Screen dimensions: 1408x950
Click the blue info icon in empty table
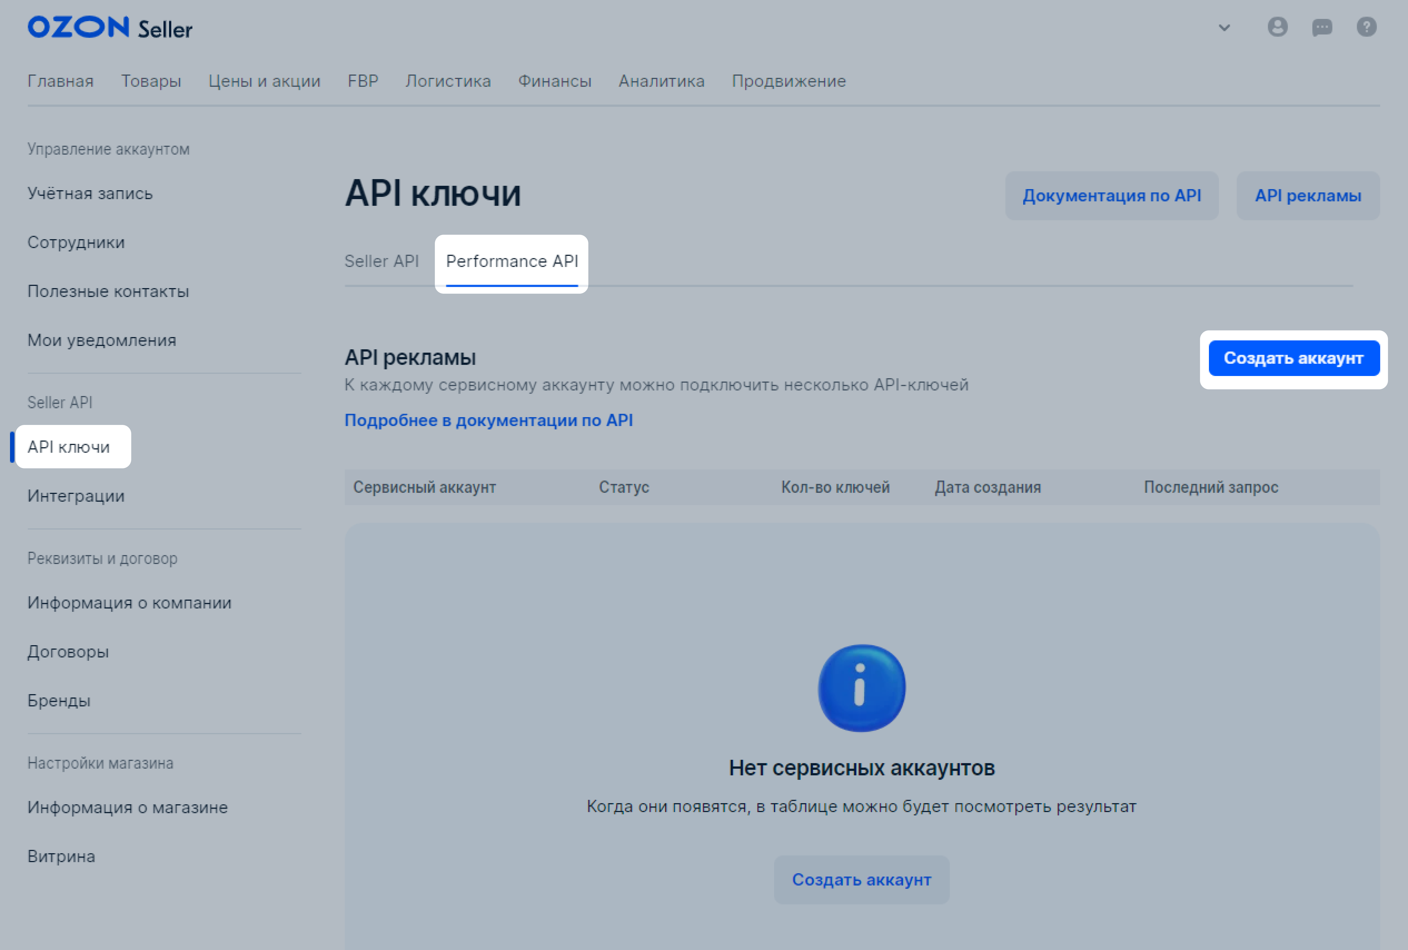tap(861, 688)
